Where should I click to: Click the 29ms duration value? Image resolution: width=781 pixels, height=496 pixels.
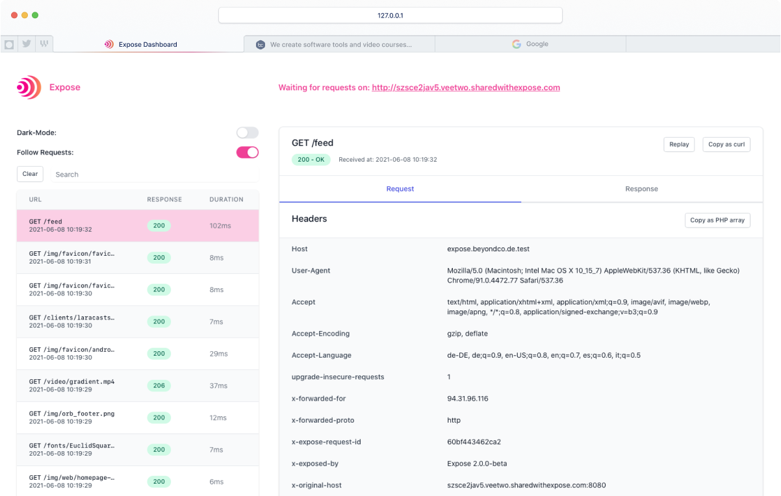tap(218, 354)
